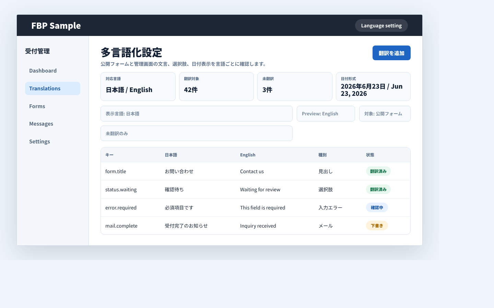
Task: Click the 受付管理 sidebar heading
Action: [x=37, y=51]
